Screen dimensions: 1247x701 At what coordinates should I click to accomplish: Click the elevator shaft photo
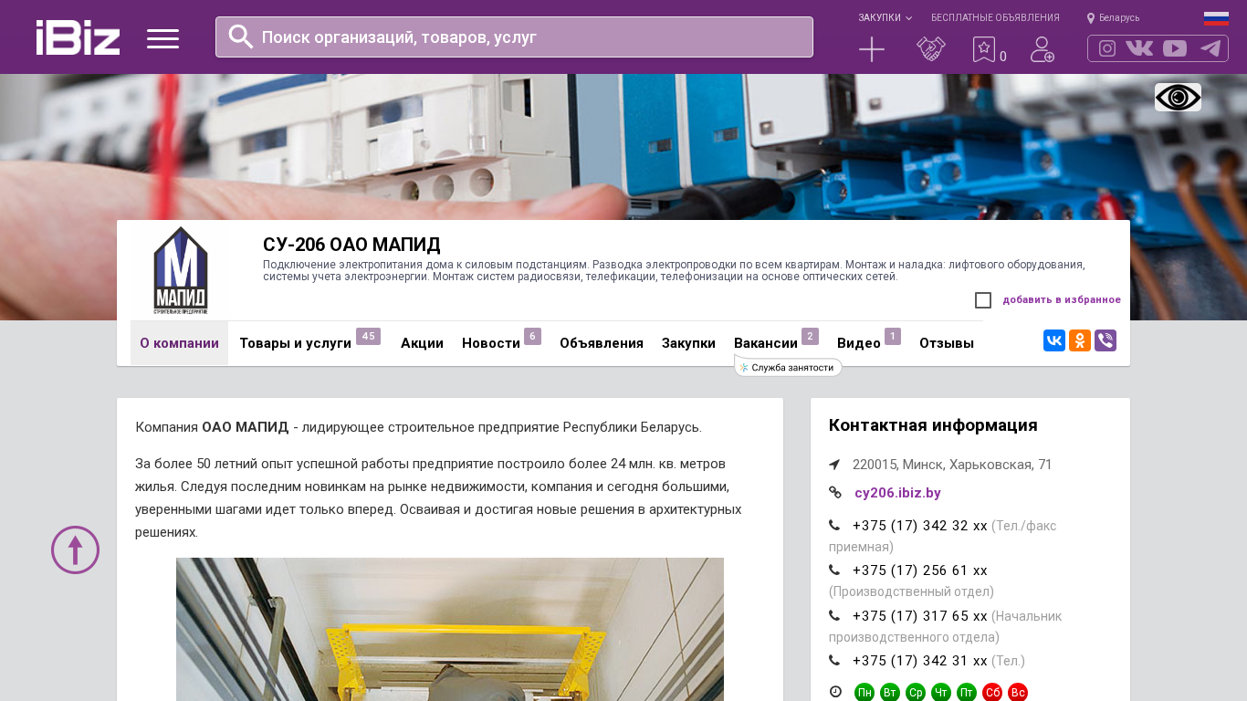[x=450, y=630]
